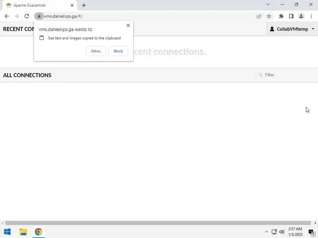
Task: Restore down the Chrome window
Action: [x=297, y=4]
